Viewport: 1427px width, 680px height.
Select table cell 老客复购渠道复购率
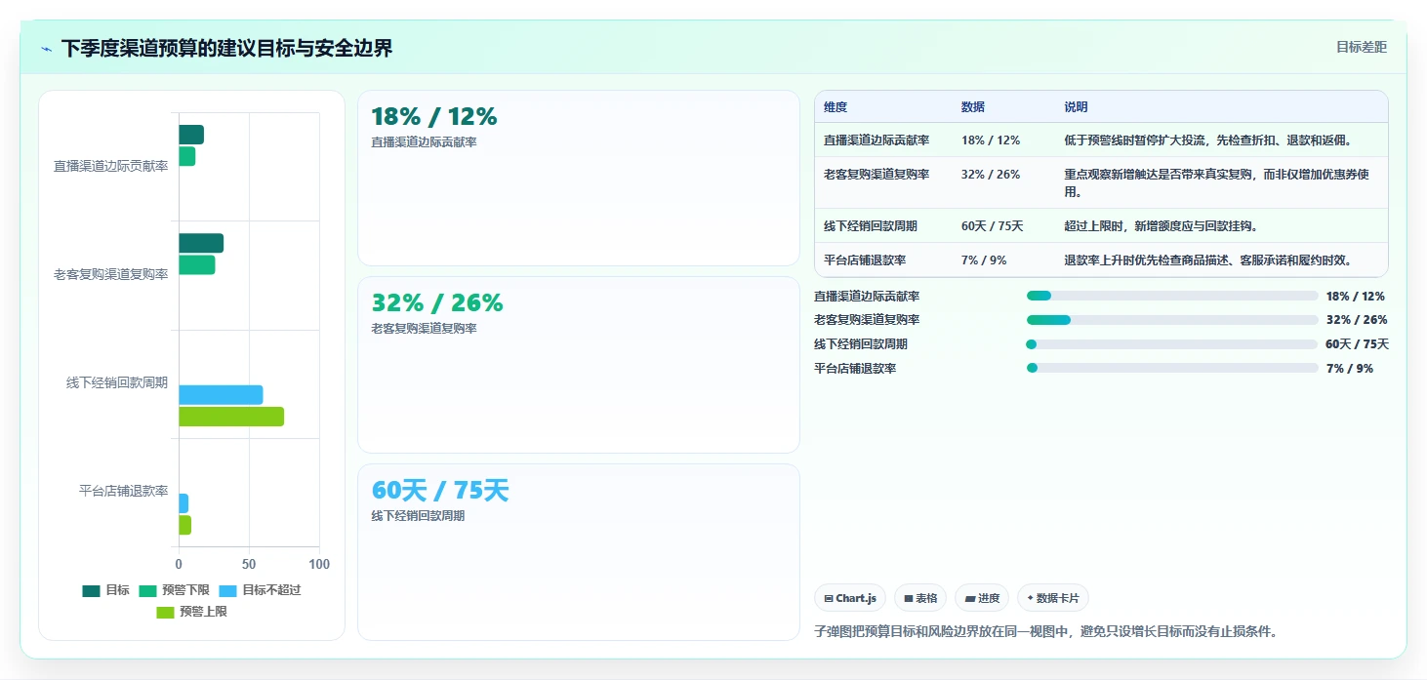[x=877, y=175]
